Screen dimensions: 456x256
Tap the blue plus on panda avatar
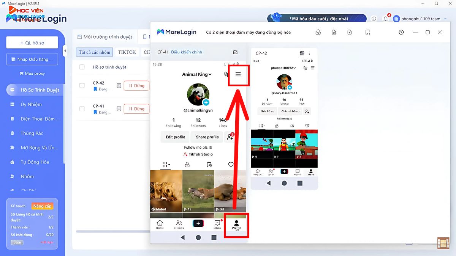click(206, 102)
